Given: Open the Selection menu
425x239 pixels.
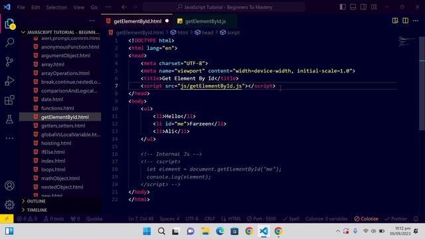Looking at the screenshot, I should 56,7.
